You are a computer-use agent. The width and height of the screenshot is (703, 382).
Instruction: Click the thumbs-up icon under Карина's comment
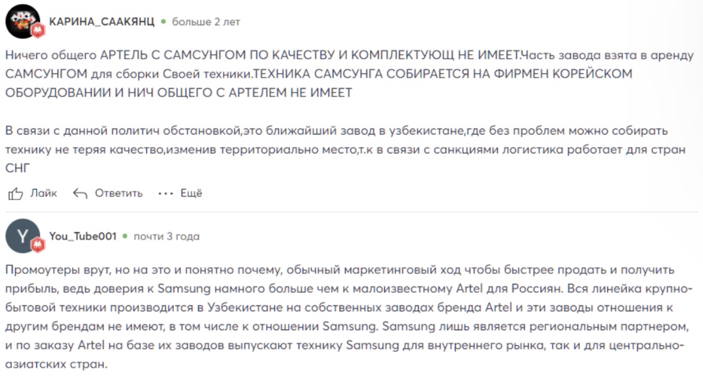click(15, 193)
